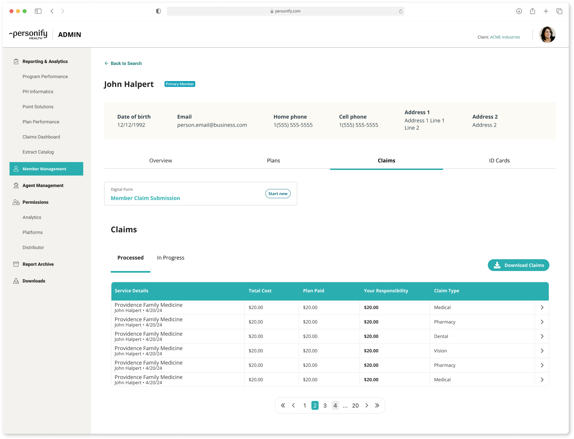This screenshot has width=574, height=439.
Task: Open Extract Catalog in sidebar
Action: coord(38,152)
